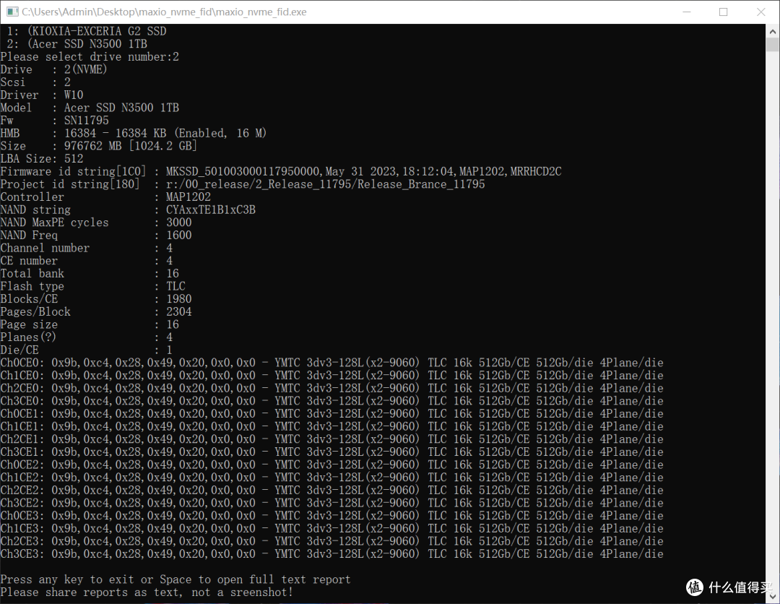Viewport: 780px width, 604px height.
Task: Click the 'Please select drive number:2' line
Action: click(90, 56)
